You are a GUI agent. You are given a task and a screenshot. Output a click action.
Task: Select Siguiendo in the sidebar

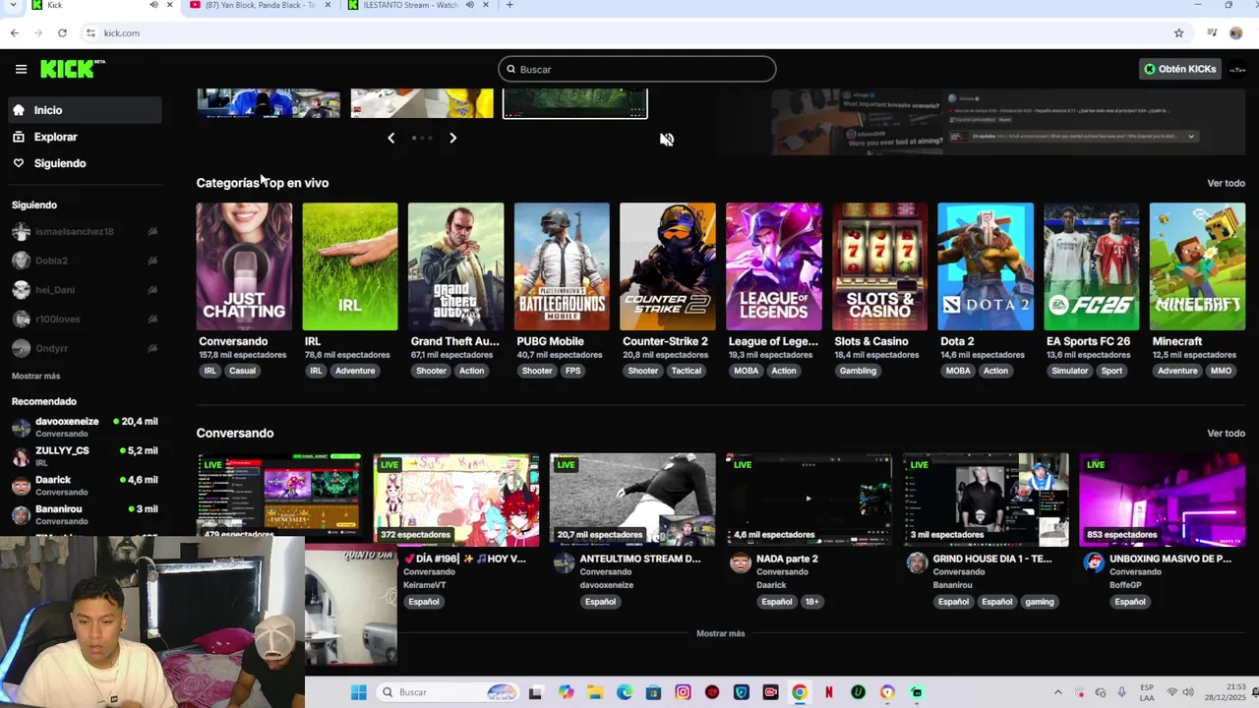[x=86, y=163]
